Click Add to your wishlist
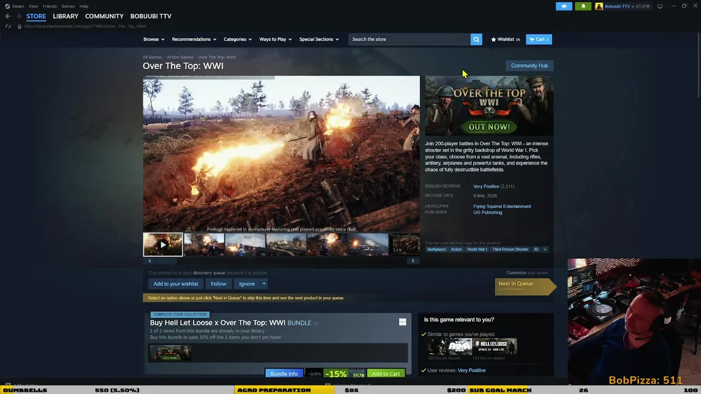Image resolution: width=701 pixels, height=394 pixels. point(176,283)
